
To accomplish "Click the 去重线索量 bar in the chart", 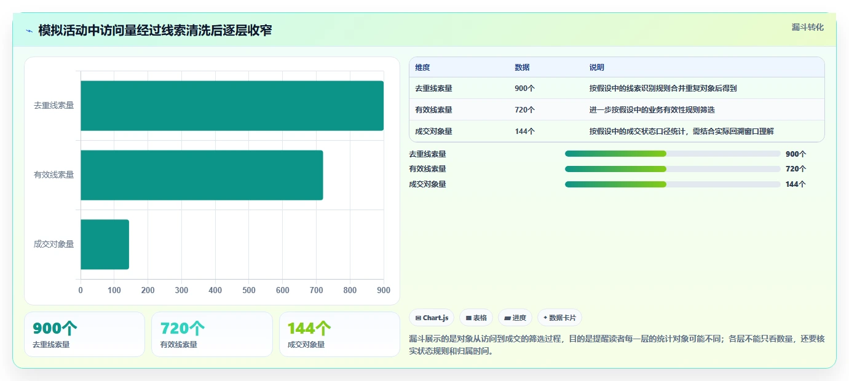I will 232,106.
